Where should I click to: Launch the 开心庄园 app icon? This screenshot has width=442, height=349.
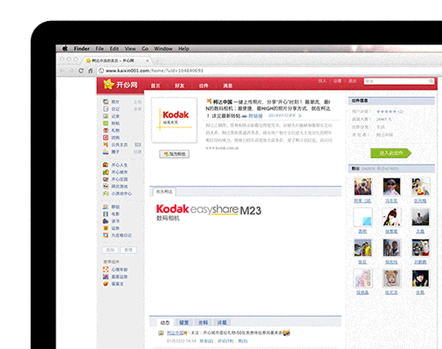106,179
